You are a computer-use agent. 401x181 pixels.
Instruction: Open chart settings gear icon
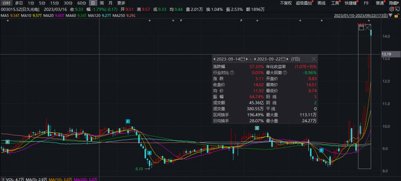point(391,9)
